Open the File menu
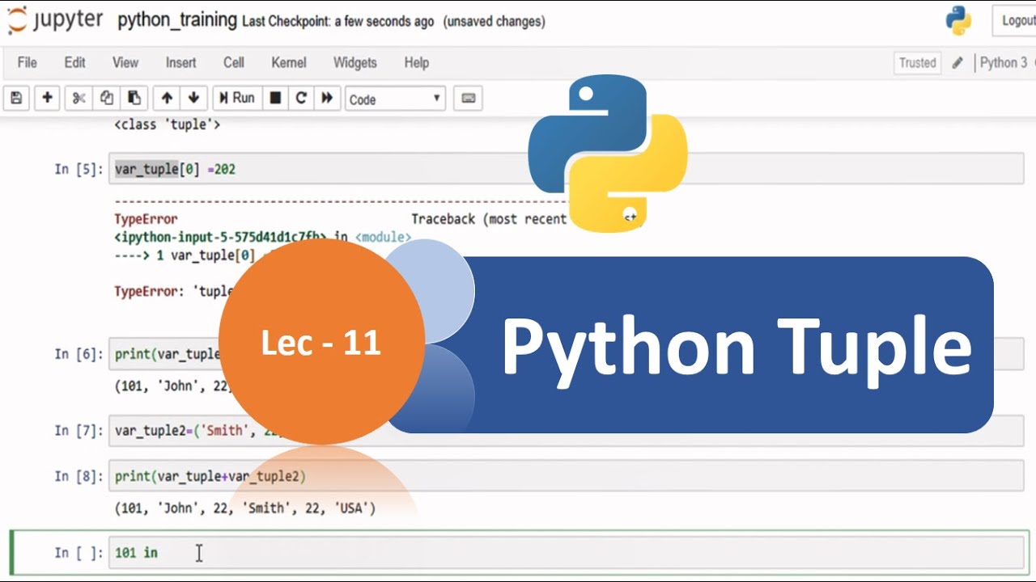Screen dimensions: 1036x582 click(x=27, y=62)
